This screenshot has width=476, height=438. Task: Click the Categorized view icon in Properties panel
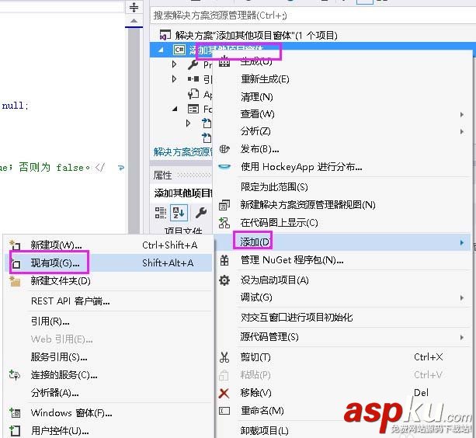[x=161, y=213]
